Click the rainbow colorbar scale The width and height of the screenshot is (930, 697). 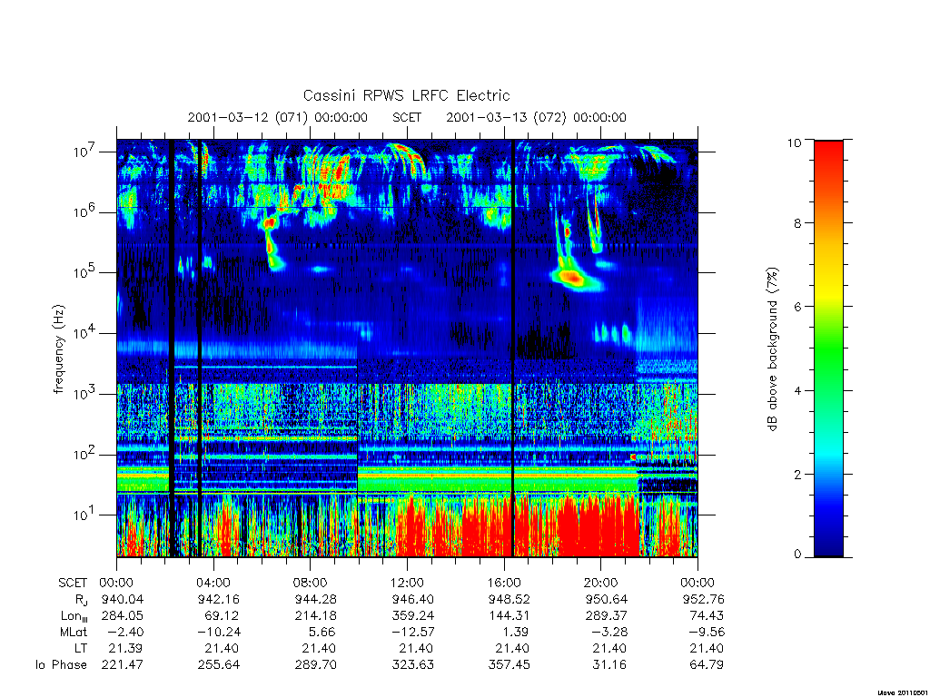pos(828,348)
